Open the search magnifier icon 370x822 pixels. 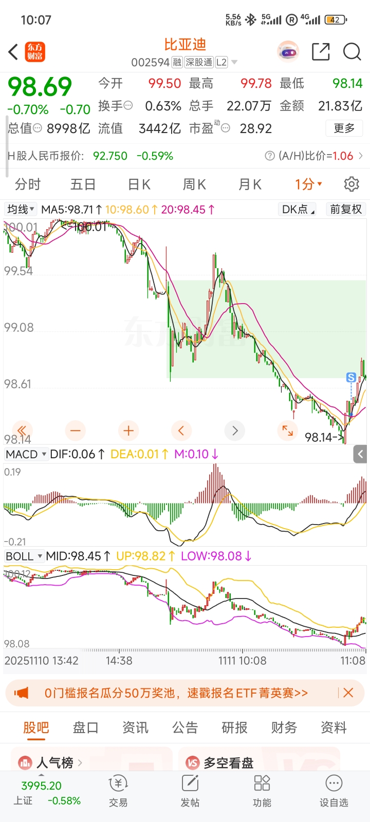[352, 52]
